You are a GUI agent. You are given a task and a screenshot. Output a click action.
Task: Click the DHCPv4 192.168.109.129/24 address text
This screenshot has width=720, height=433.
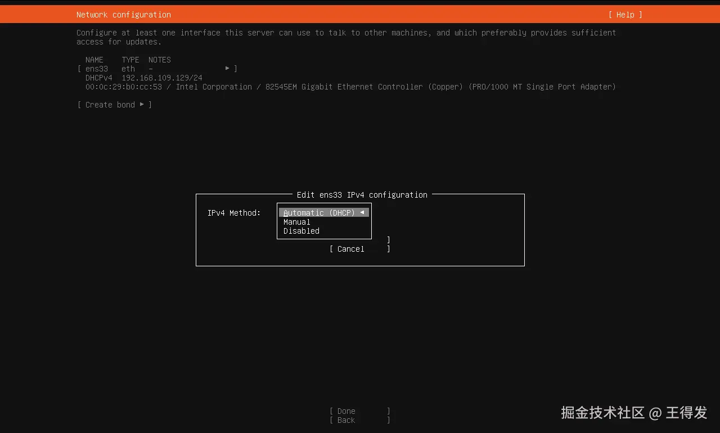[x=144, y=78]
